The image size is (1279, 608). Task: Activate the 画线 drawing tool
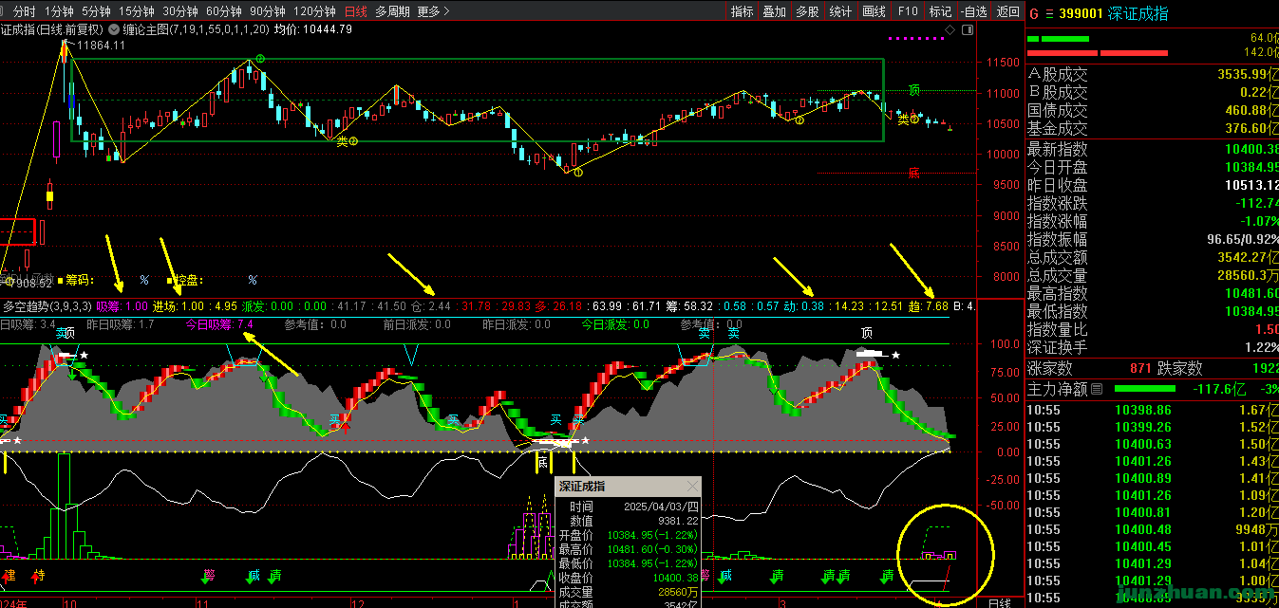(874, 11)
